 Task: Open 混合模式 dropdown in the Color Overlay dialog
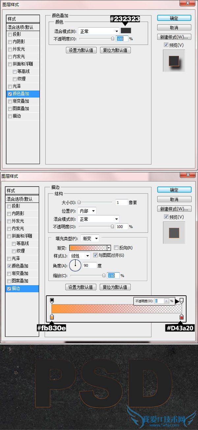pos(99,31)
